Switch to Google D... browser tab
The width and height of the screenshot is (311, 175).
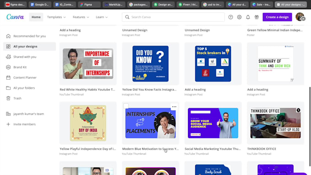coord(40,5)
